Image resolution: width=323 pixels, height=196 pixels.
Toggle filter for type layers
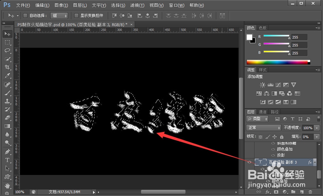[293, 119]
